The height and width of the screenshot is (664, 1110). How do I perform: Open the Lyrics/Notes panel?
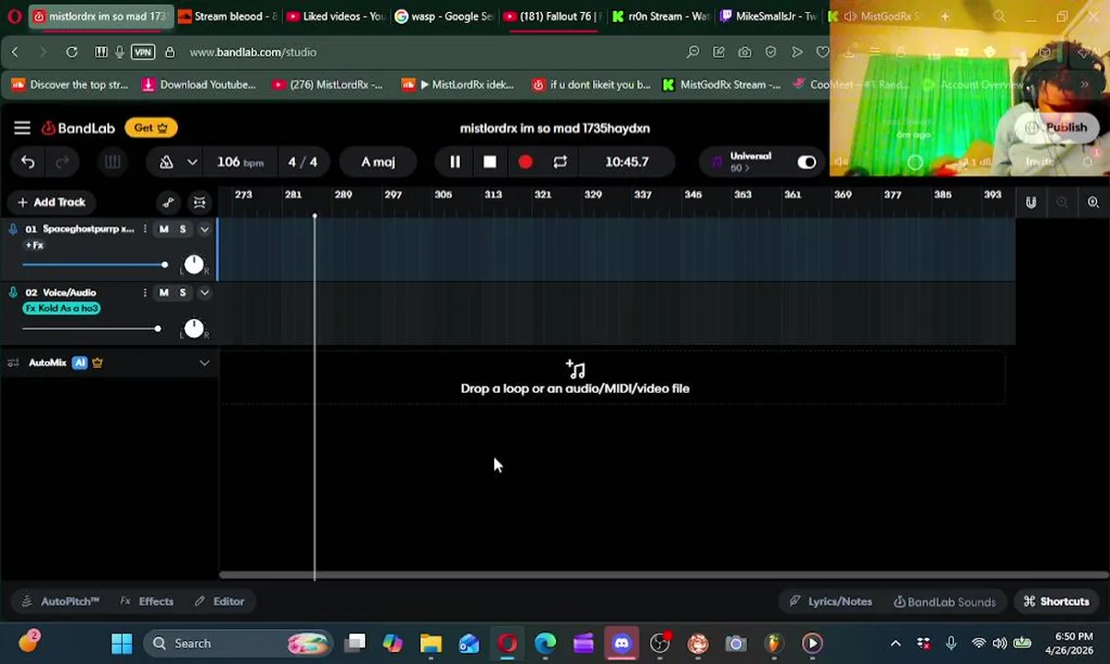[x=831, y=601]
